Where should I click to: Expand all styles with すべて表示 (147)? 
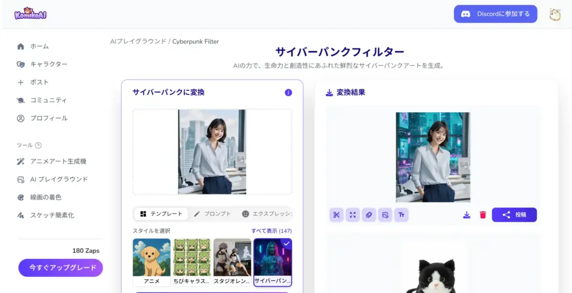[271, 231]
